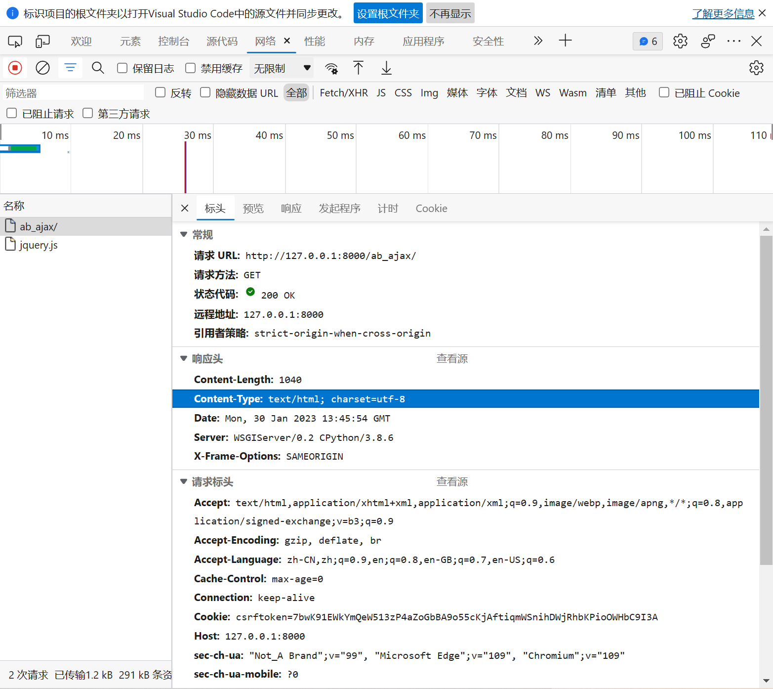Image resolution: width=773 pixels, height=689 pixels.
Task: Click the feedback/people icon
Action: pyautogui.click(x=708, y=42)
